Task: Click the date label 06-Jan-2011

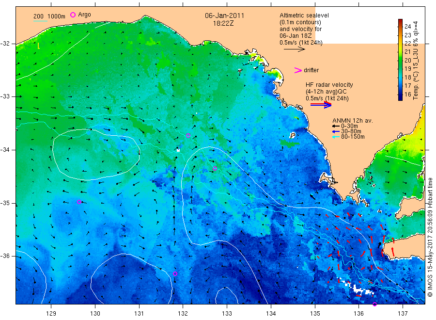Action: point(224,16)
